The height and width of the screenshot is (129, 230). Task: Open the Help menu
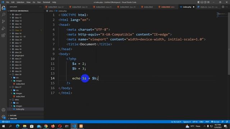54,2
